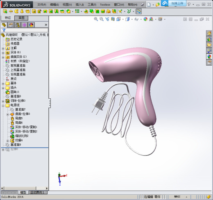Viewport: 213px width, 200px height.
Task: Open the Hole Wizard tool
Action: pos(39,11)
